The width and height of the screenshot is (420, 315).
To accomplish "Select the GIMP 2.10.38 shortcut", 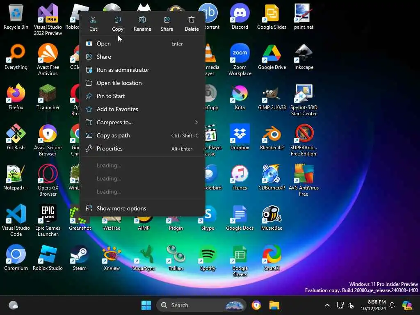I will click(x=272, y=97).
